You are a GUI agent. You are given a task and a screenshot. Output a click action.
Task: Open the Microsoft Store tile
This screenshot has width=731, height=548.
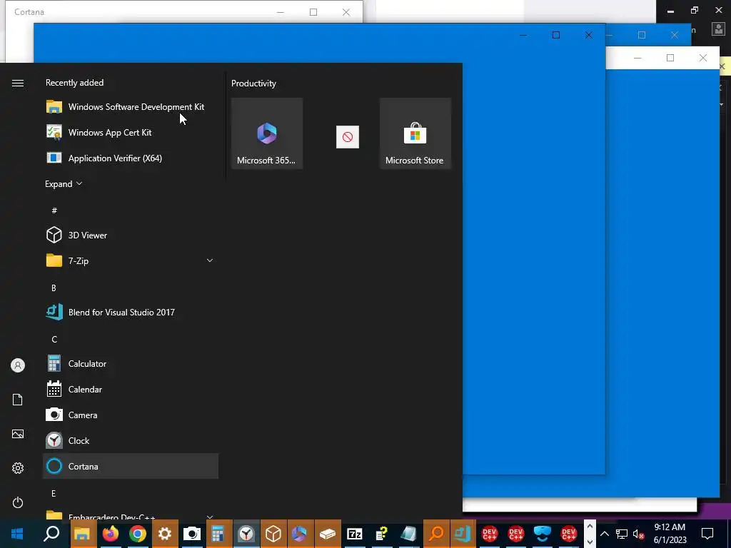coord(415,133)
